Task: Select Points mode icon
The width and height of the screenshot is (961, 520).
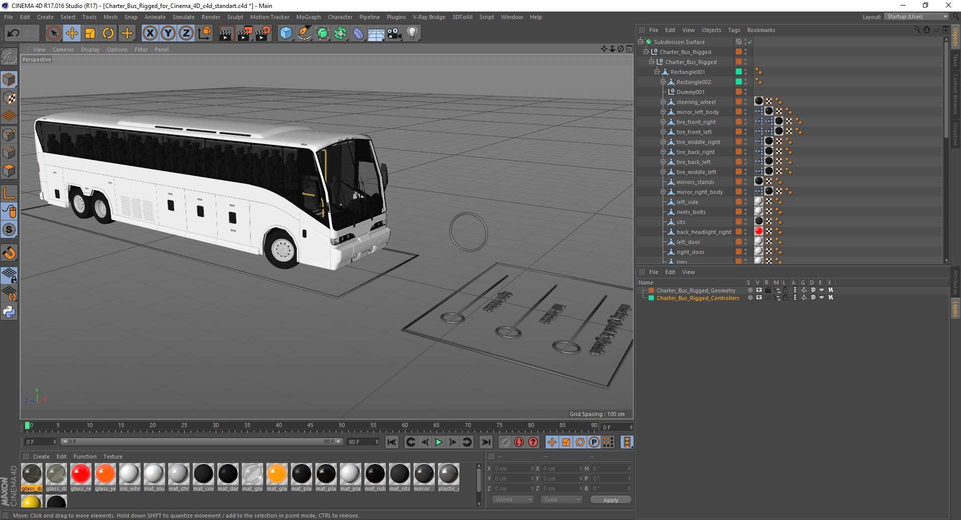Action: 9,134
